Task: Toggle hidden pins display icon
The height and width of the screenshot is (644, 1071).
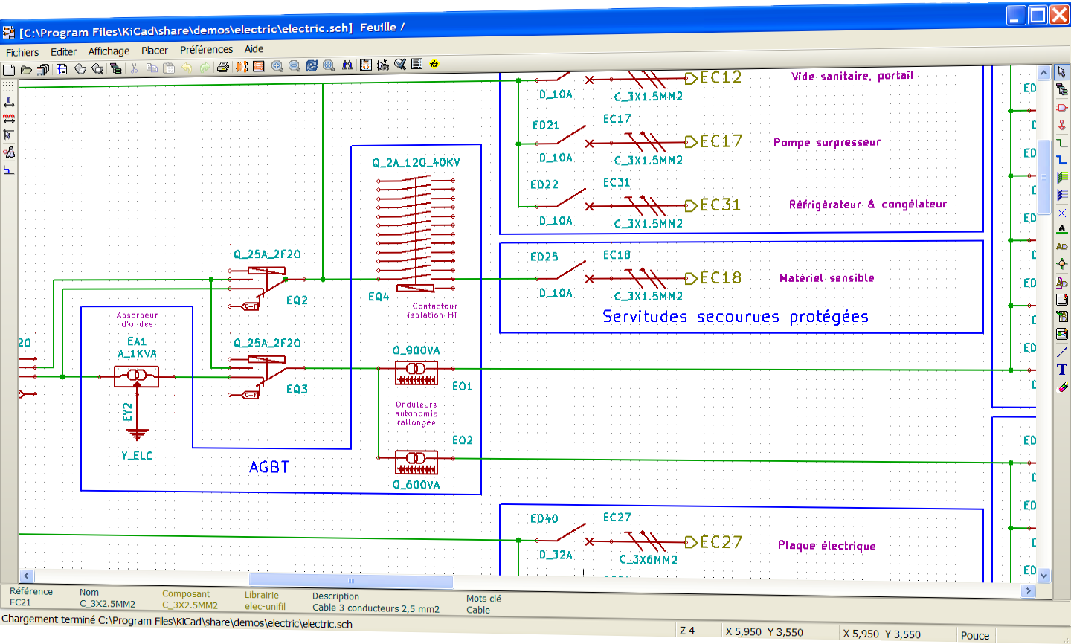Action: tap(9, 152)
